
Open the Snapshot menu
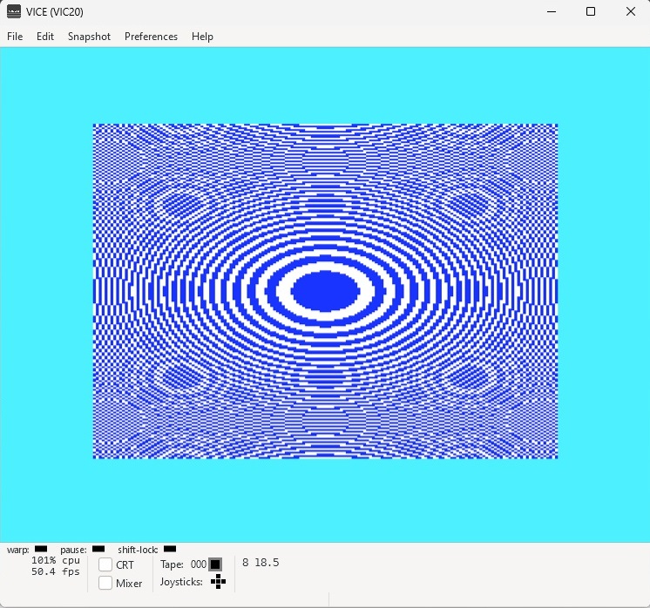click(89, 37)
